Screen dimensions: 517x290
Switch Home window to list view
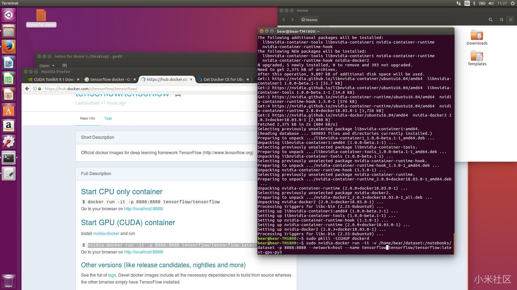501,20
